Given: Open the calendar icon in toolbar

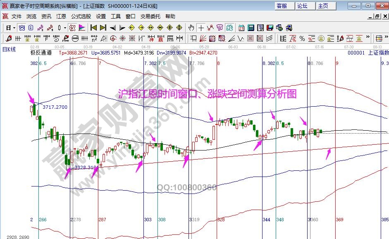Looking at the screenshot, I should point(241,28).
